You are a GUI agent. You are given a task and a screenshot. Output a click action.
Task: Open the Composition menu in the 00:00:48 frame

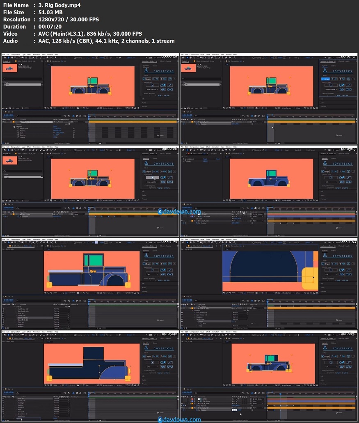[15, 54]
